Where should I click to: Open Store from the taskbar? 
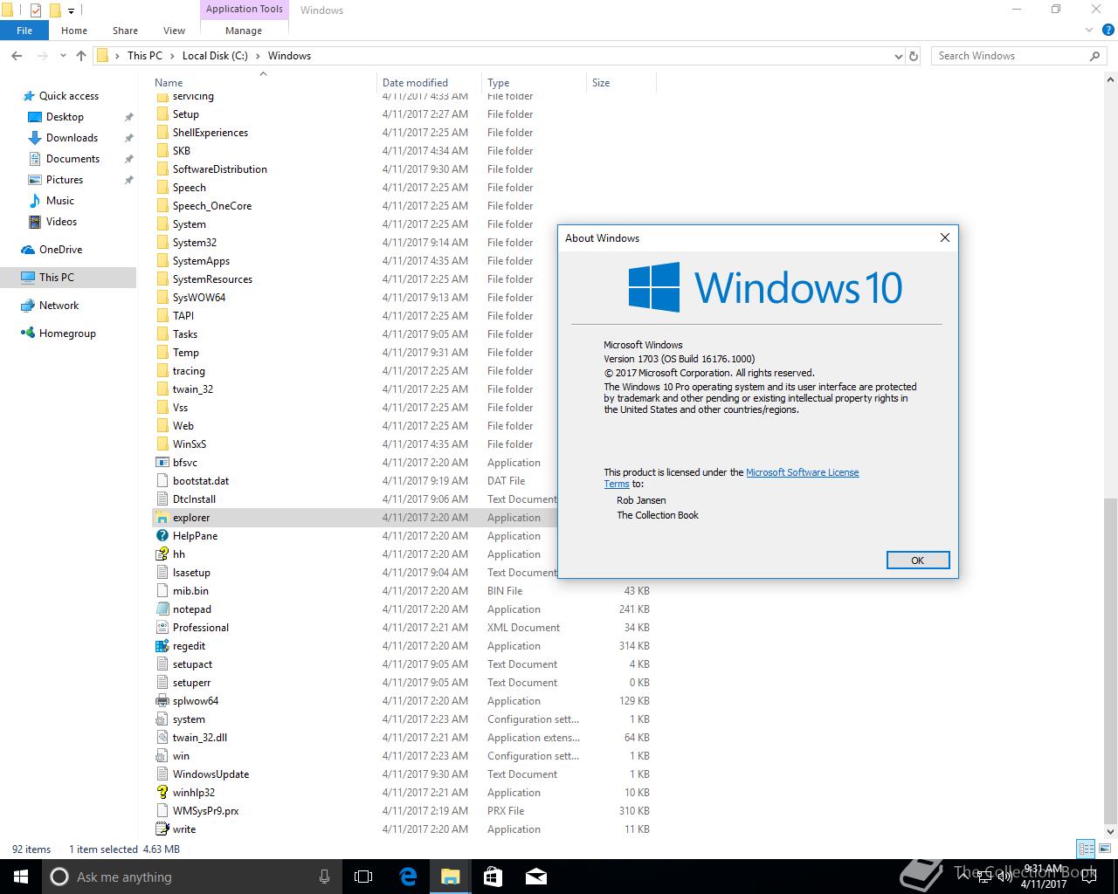pyautogui.click(x=493, y=877)
